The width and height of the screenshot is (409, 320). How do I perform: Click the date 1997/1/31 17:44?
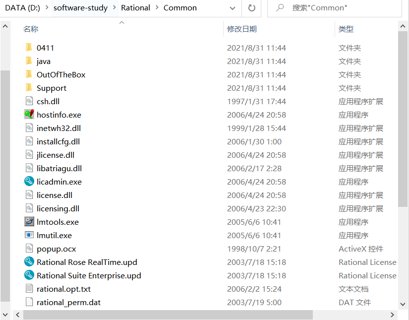(x=256, y=102)
